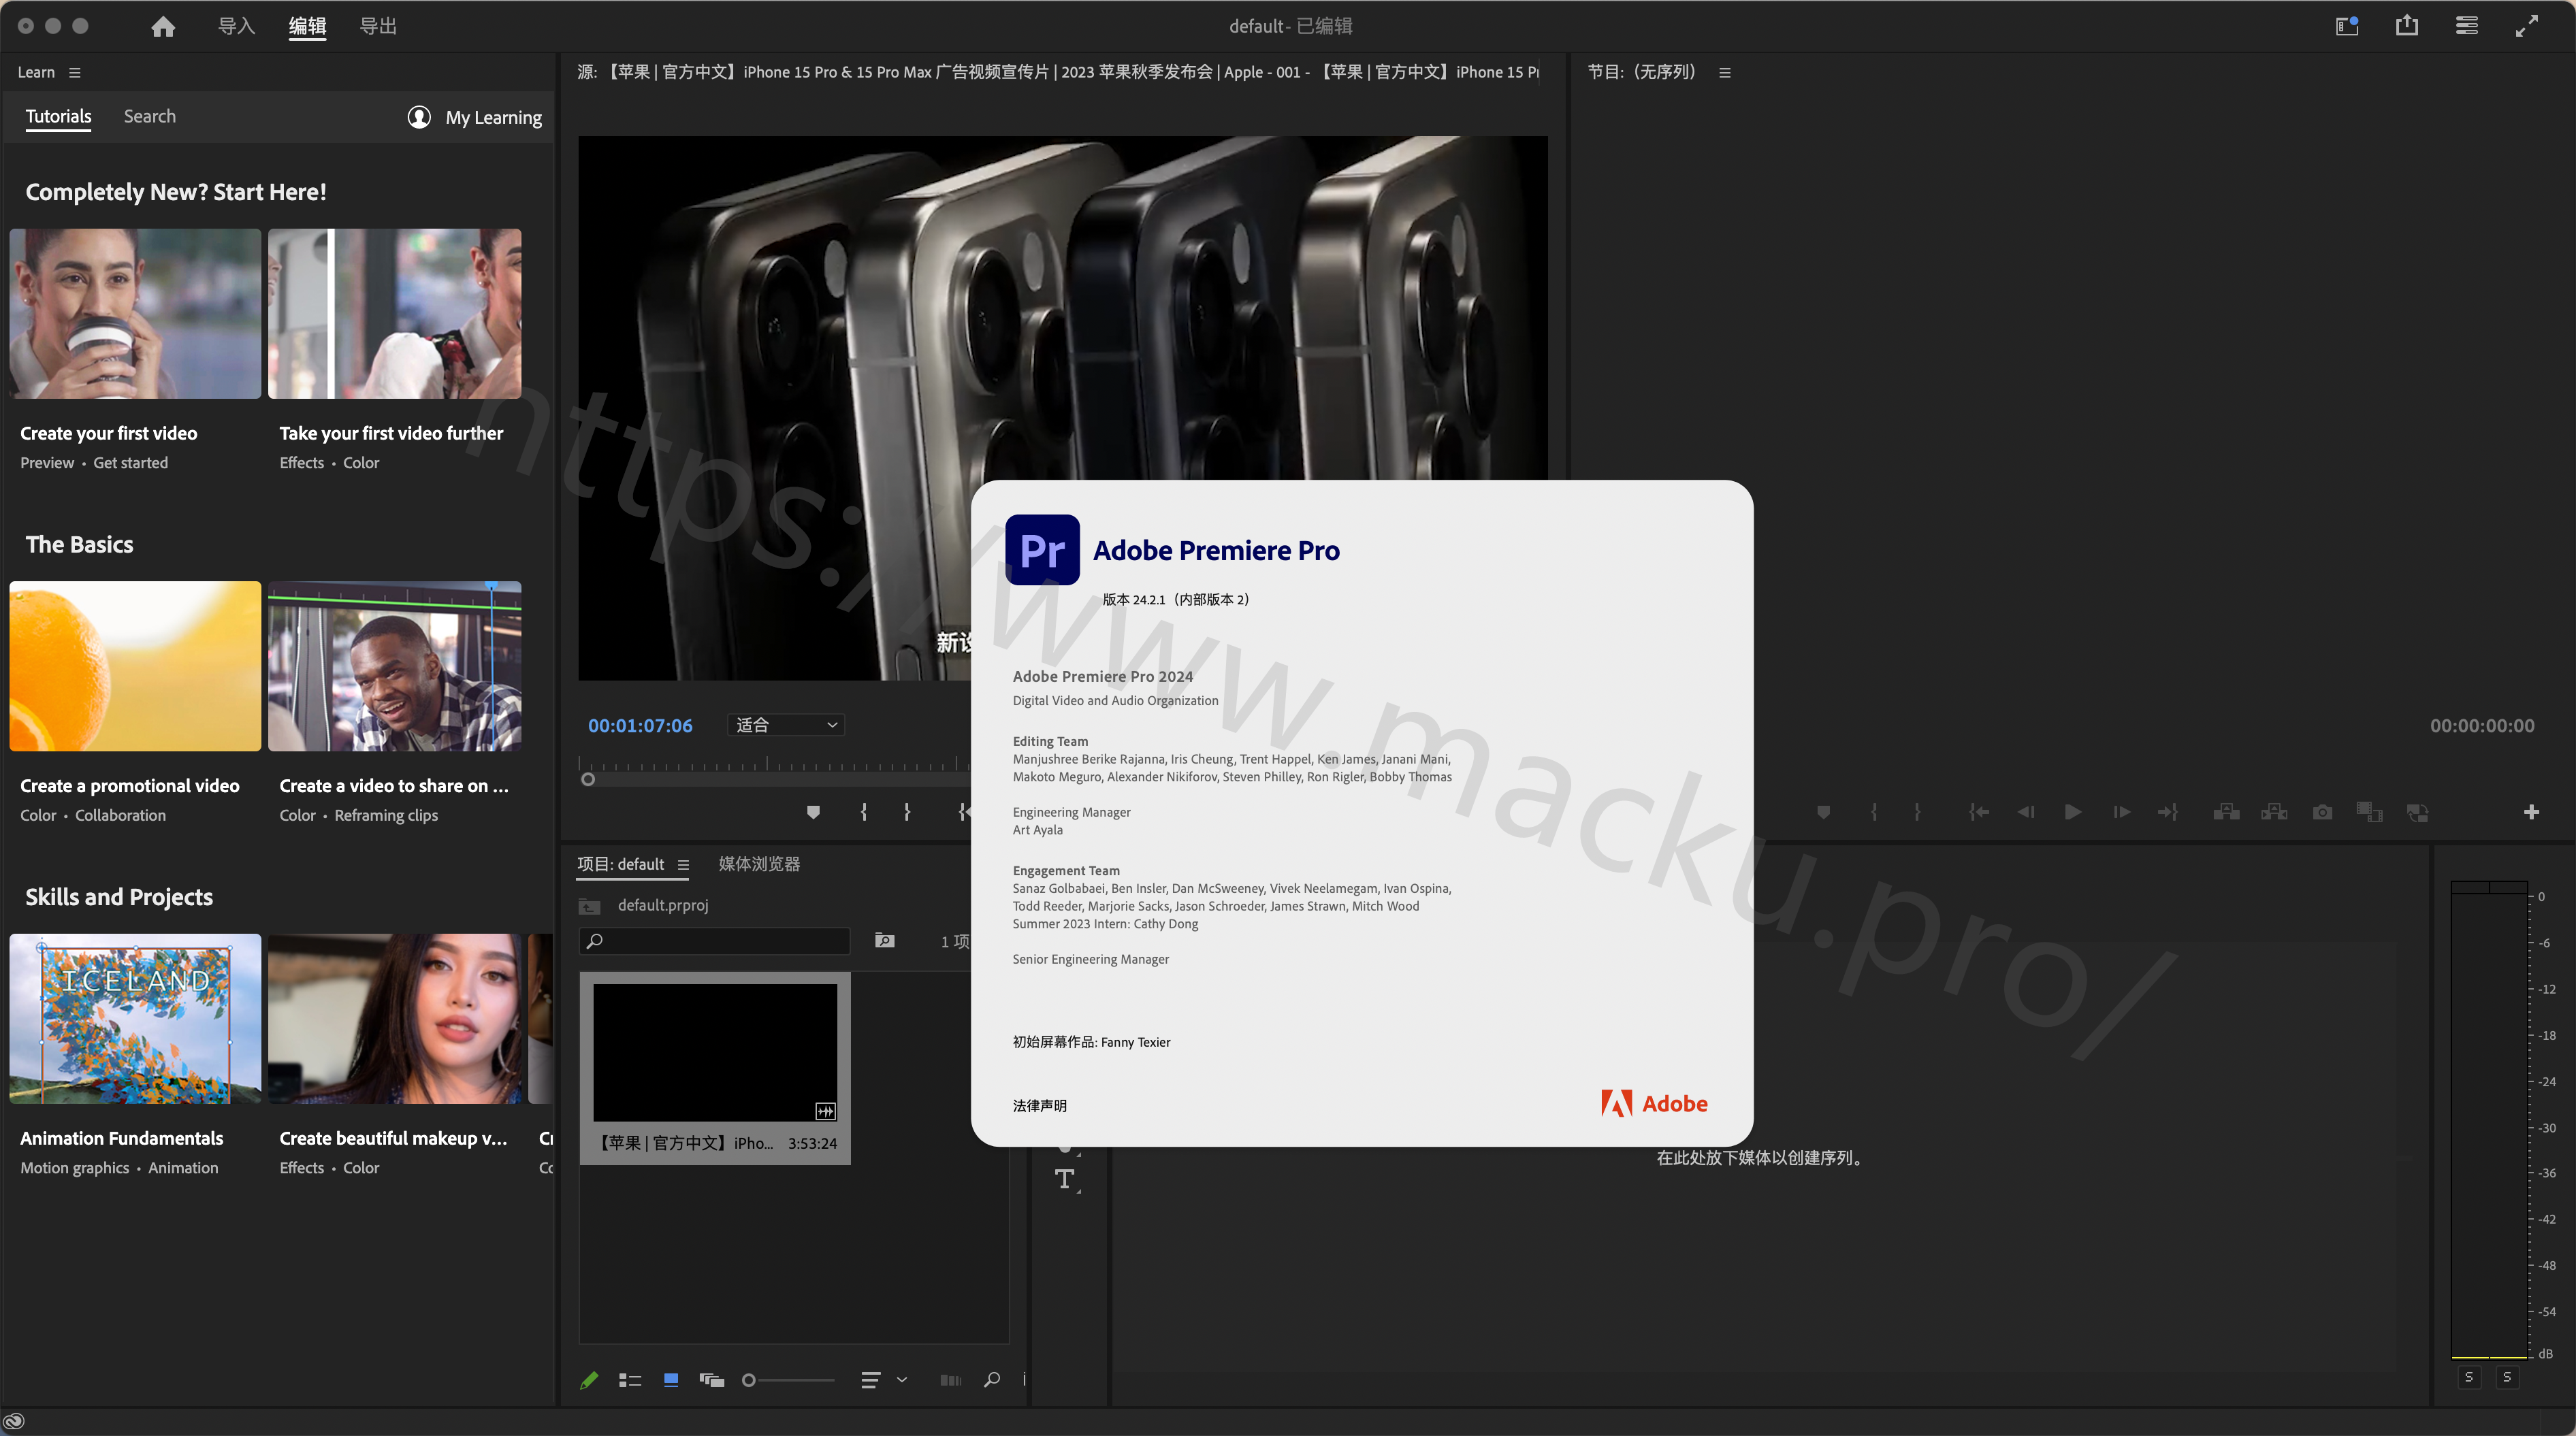Open the Button Editor plus icon
The height and width of the screenshot is (1436, 2576).
tap(2531, 812)
